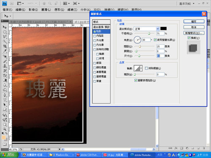
Task: Click the 取消 cancel button
Action: click(x=194, y=27)
